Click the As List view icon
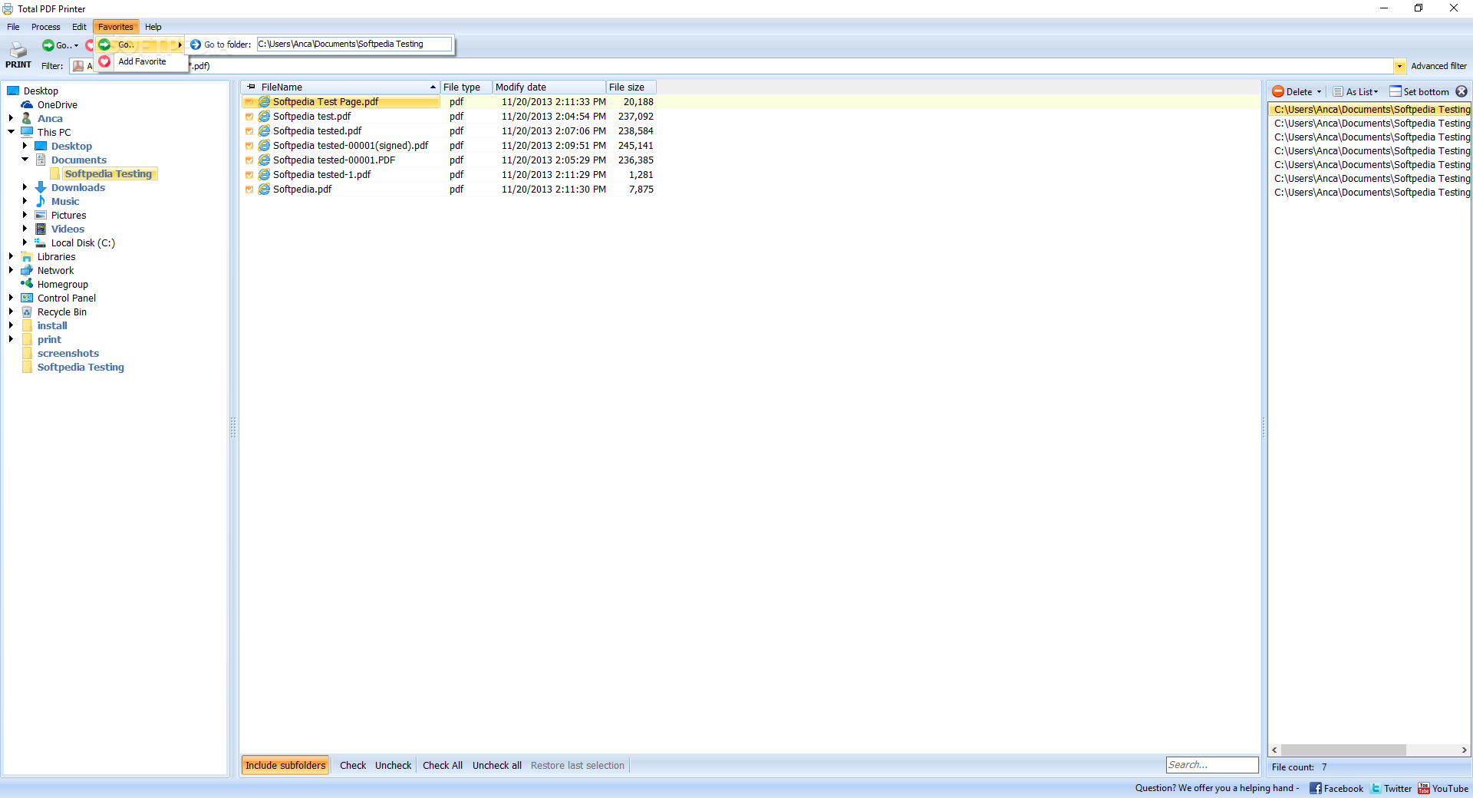Image resolution: width=1473 pixels, height=798 pixels. point(1338,91)
